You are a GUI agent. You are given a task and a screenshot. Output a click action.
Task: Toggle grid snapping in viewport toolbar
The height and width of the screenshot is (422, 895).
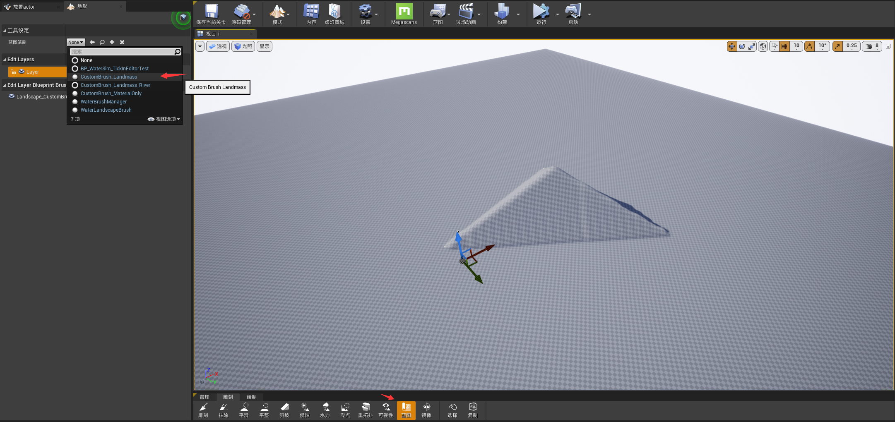(x=784, y=46)
